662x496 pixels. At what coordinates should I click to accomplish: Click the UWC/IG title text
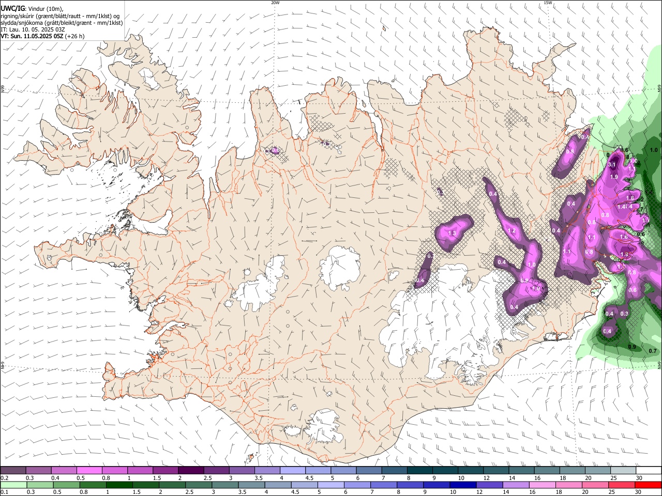[12, 8]
